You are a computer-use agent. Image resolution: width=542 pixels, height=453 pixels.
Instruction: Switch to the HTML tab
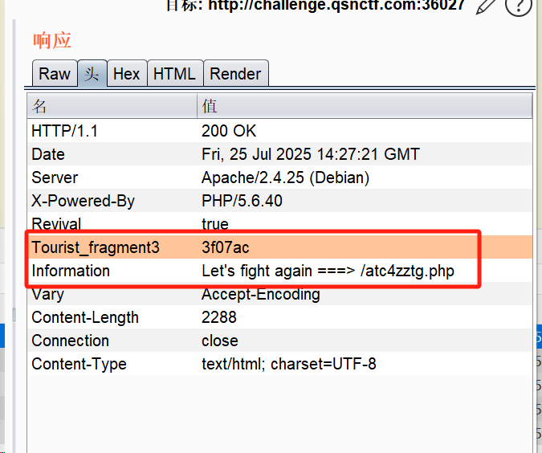174,74
